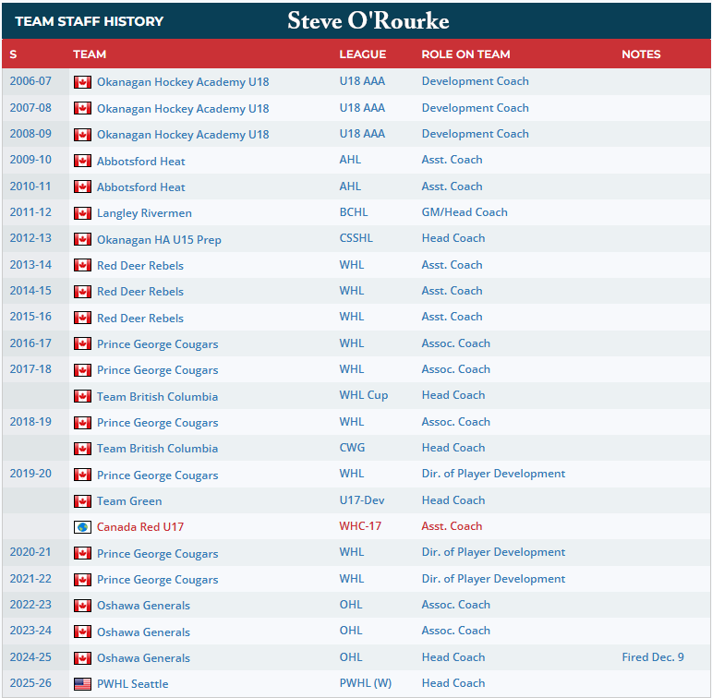Click Dir. of Player Development in 2021-22 row
The image size is (712, 698).
point(493,579)
